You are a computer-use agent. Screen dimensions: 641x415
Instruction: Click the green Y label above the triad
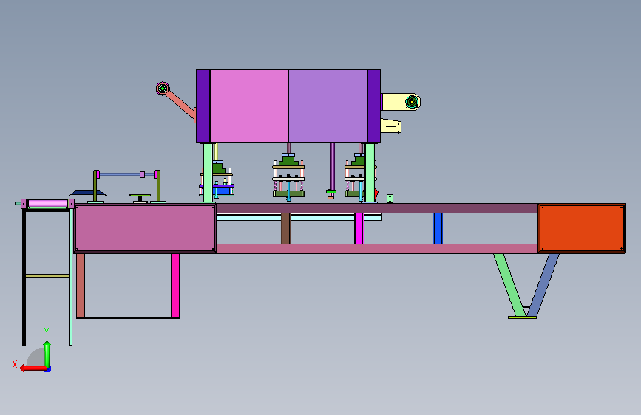point(47,332)
